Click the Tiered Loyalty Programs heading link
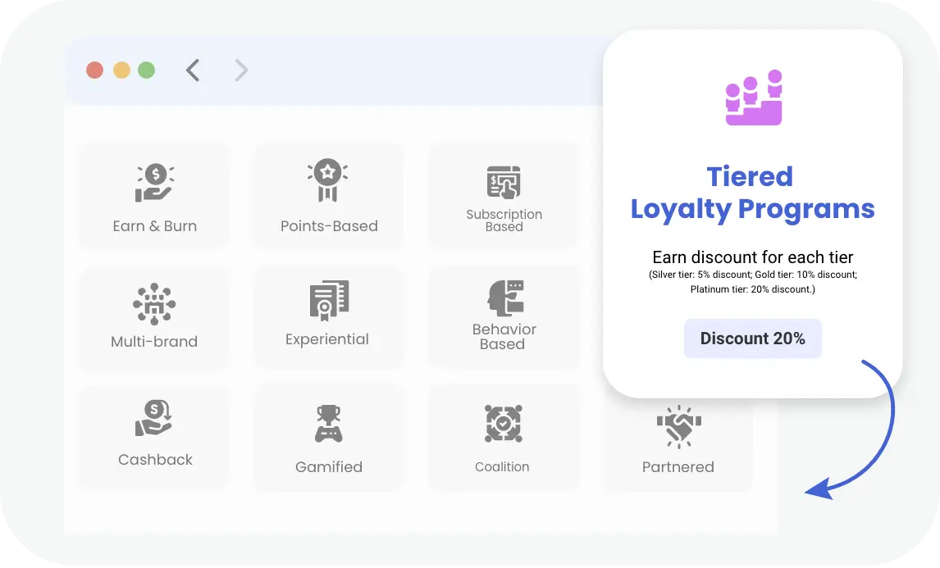The image size is (940, 568). click(752, 193)
